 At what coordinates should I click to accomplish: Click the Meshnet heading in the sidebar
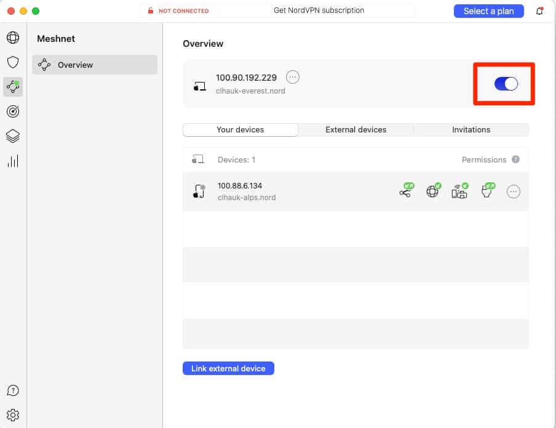pyautogui.click(x=56, y=39)
